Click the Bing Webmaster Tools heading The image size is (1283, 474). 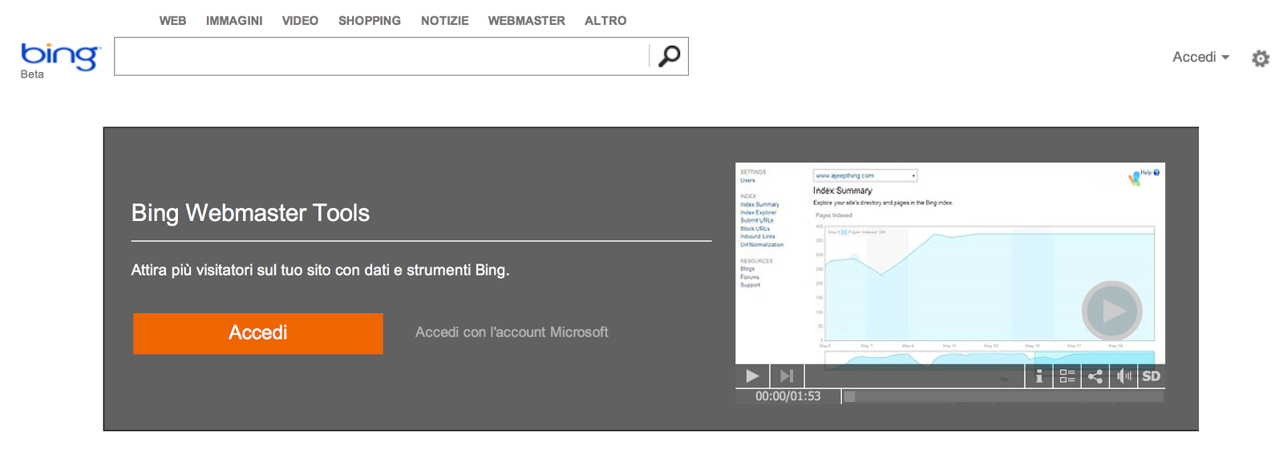point(250,213)
